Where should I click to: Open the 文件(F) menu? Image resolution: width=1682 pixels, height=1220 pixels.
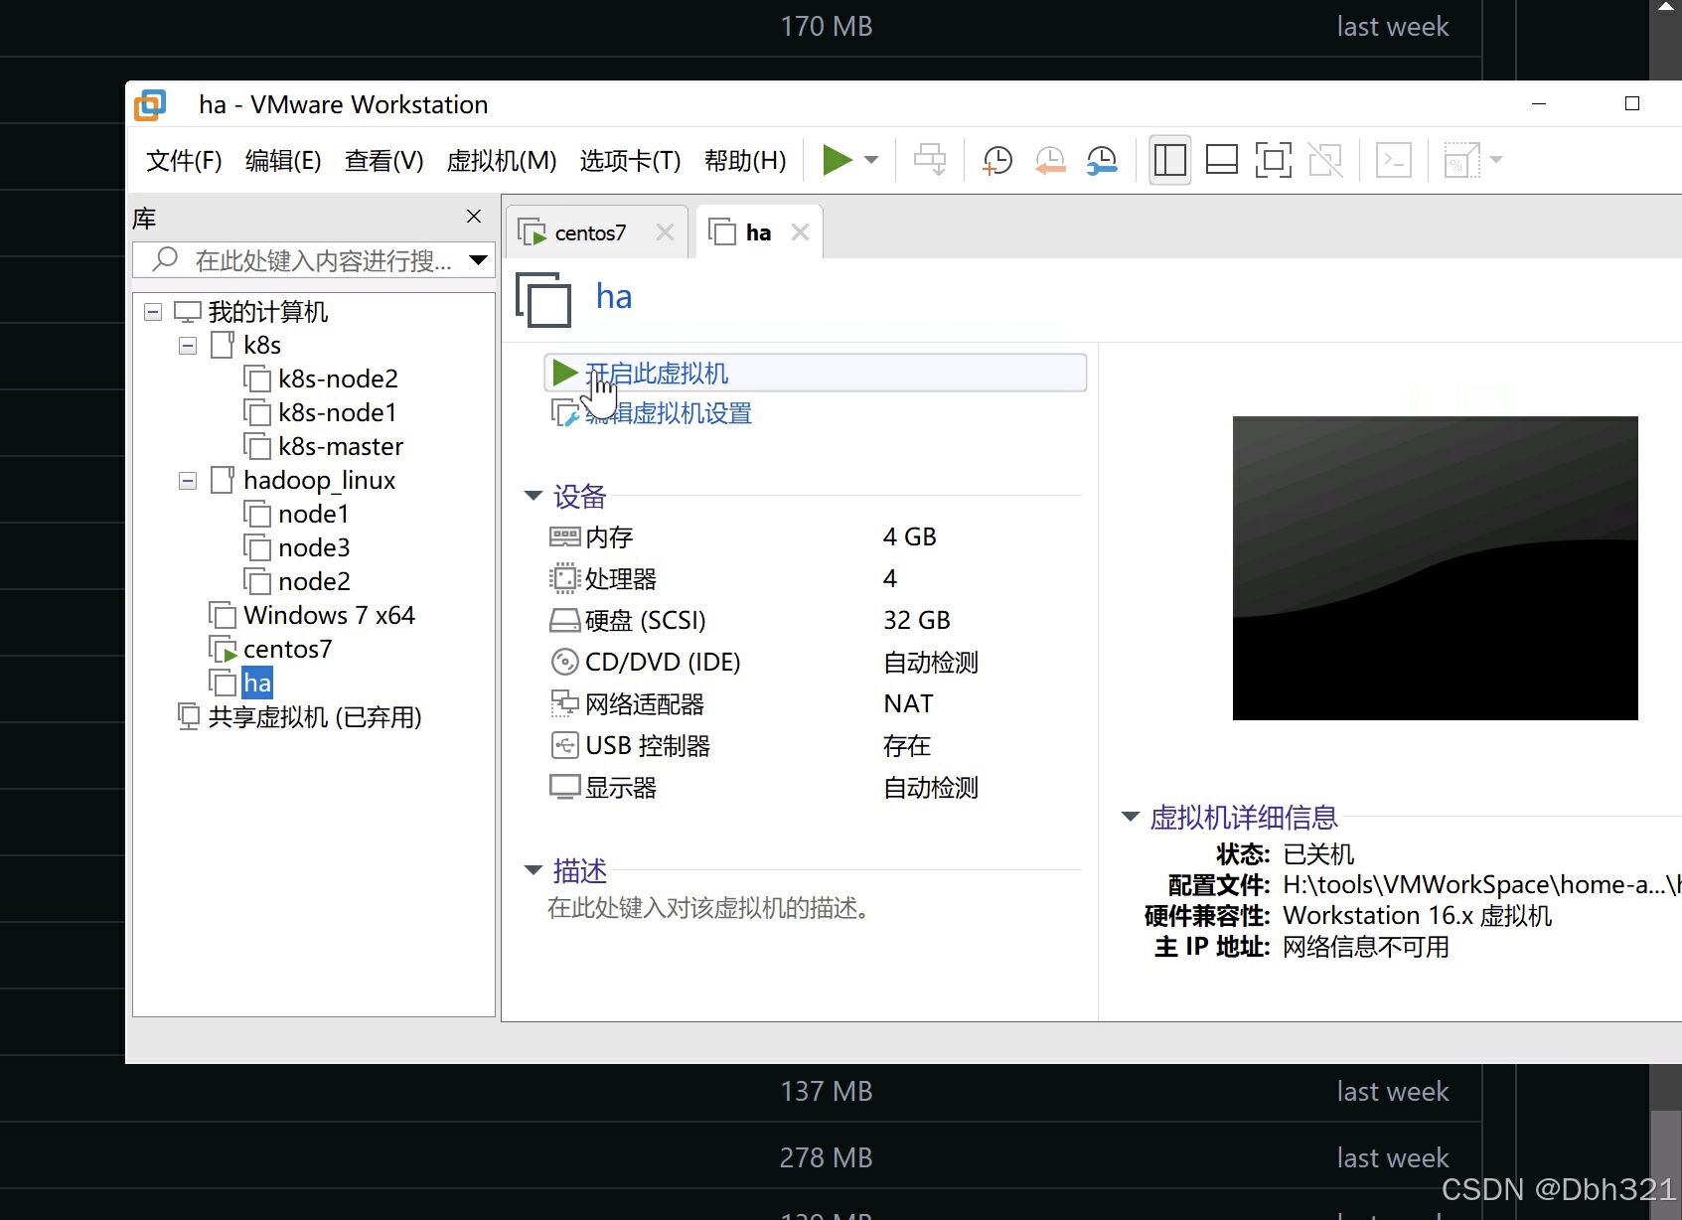click(184, 160)
